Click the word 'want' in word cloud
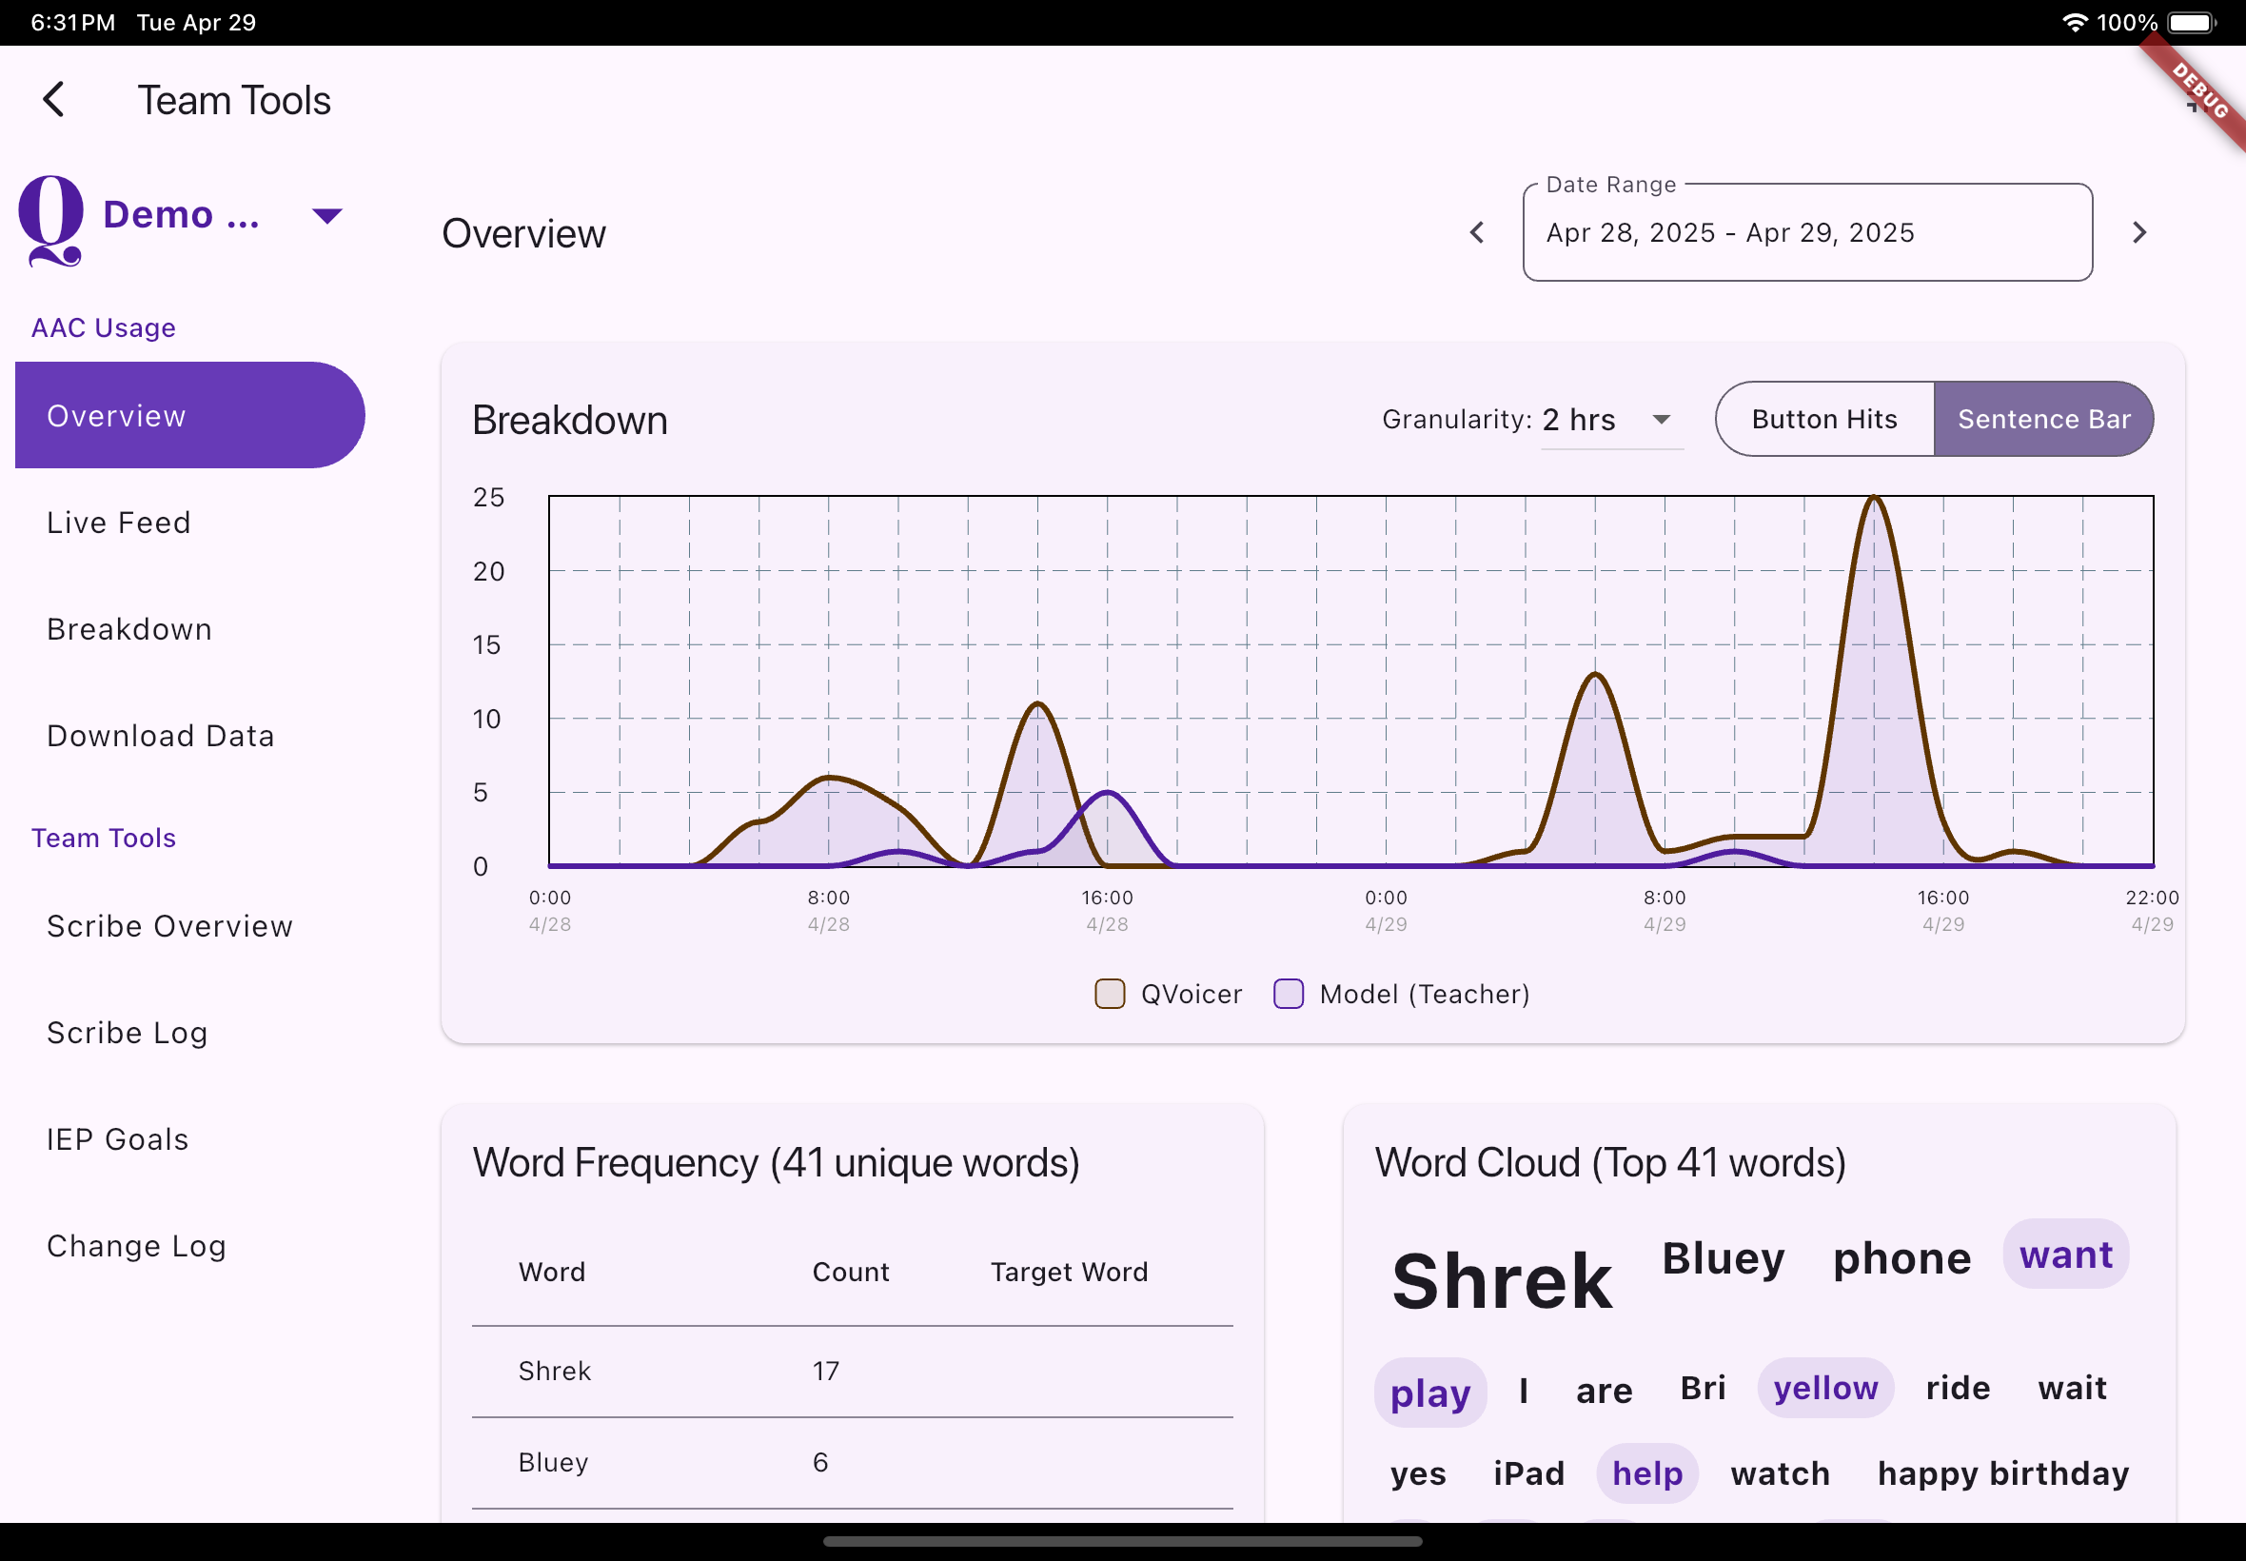 (x=2065, y=1255)
